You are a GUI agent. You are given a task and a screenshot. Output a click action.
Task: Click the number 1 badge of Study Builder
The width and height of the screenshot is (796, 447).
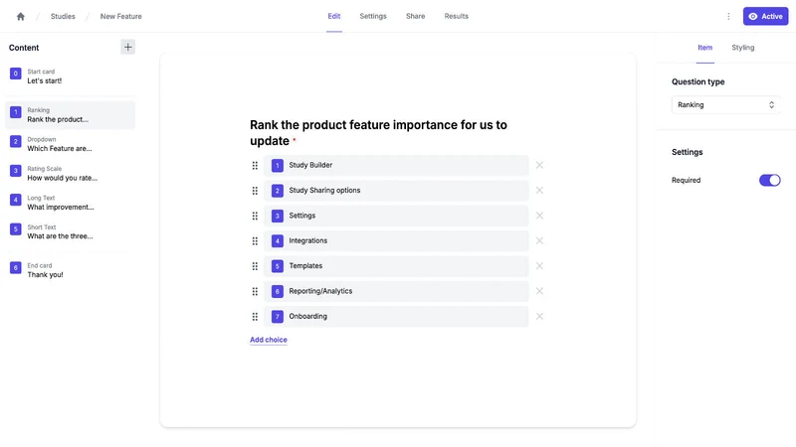coord(278,166)
